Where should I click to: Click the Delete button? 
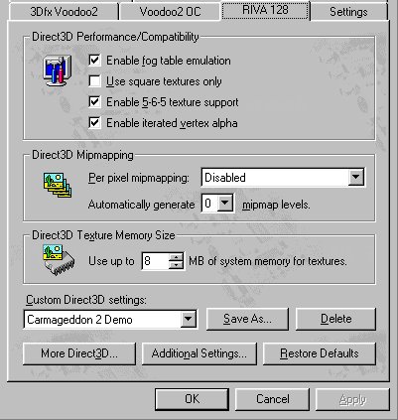(x=335, y=319)
